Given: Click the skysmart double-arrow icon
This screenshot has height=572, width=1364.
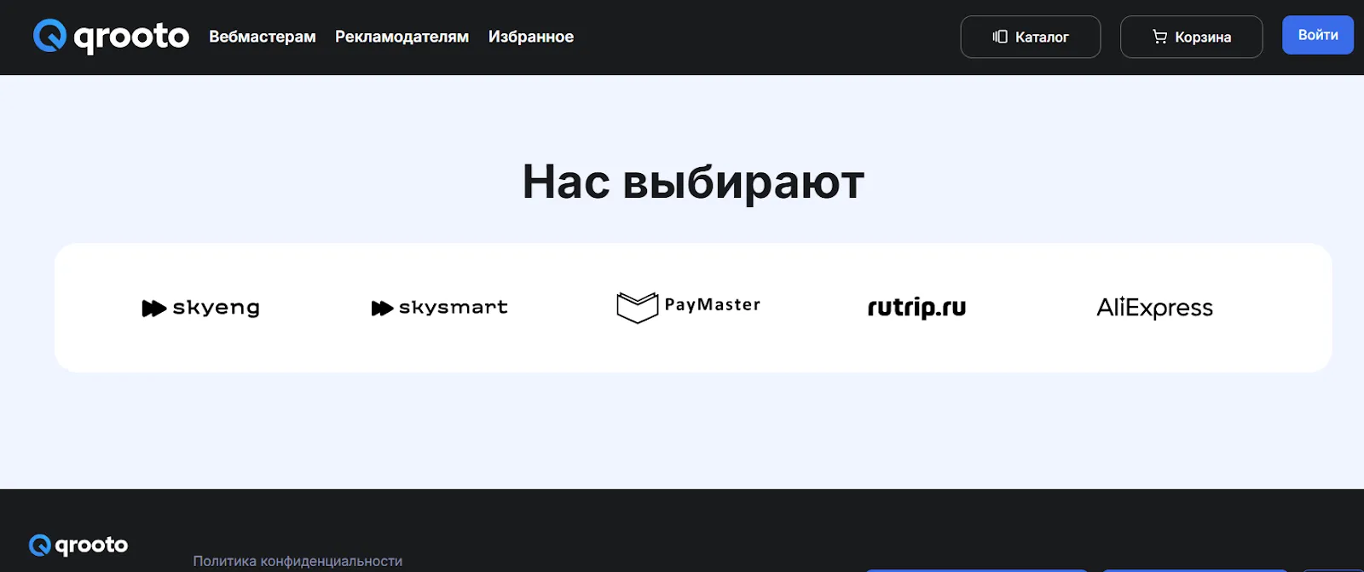Looking at the screenshot, I should [382, 309].
